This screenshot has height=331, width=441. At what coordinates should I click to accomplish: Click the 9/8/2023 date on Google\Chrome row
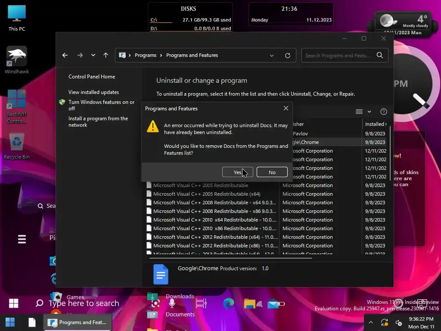[x=375, y=142]
